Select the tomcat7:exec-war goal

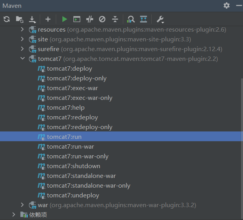[x=73, y=88]
